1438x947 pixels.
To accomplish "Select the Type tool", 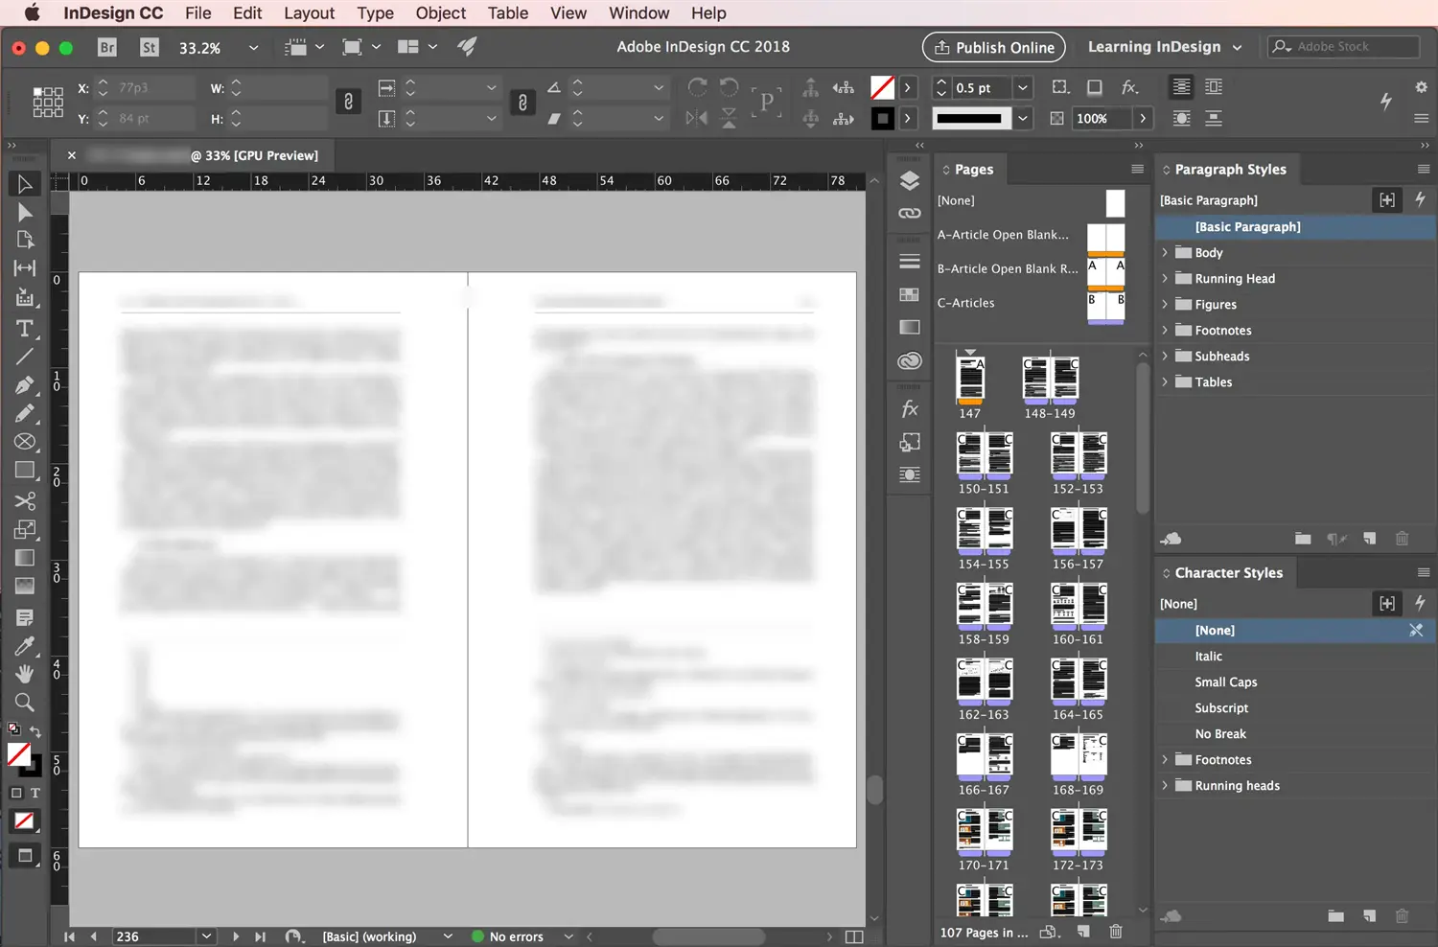I will tap(25, 328).
